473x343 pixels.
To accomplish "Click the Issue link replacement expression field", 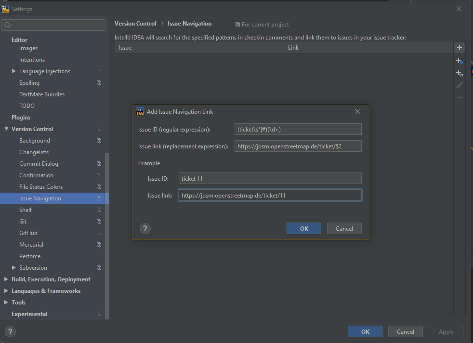I will (298, 146).
